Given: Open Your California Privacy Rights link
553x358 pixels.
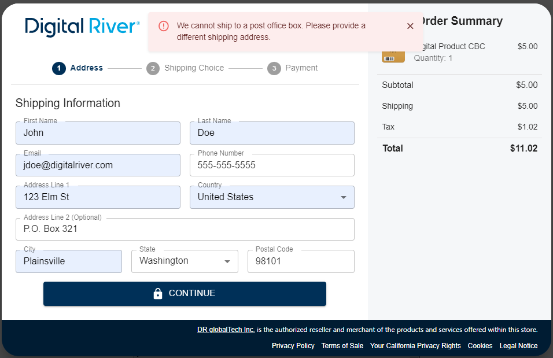Looking at the screenshot, I should pos(415,346).
